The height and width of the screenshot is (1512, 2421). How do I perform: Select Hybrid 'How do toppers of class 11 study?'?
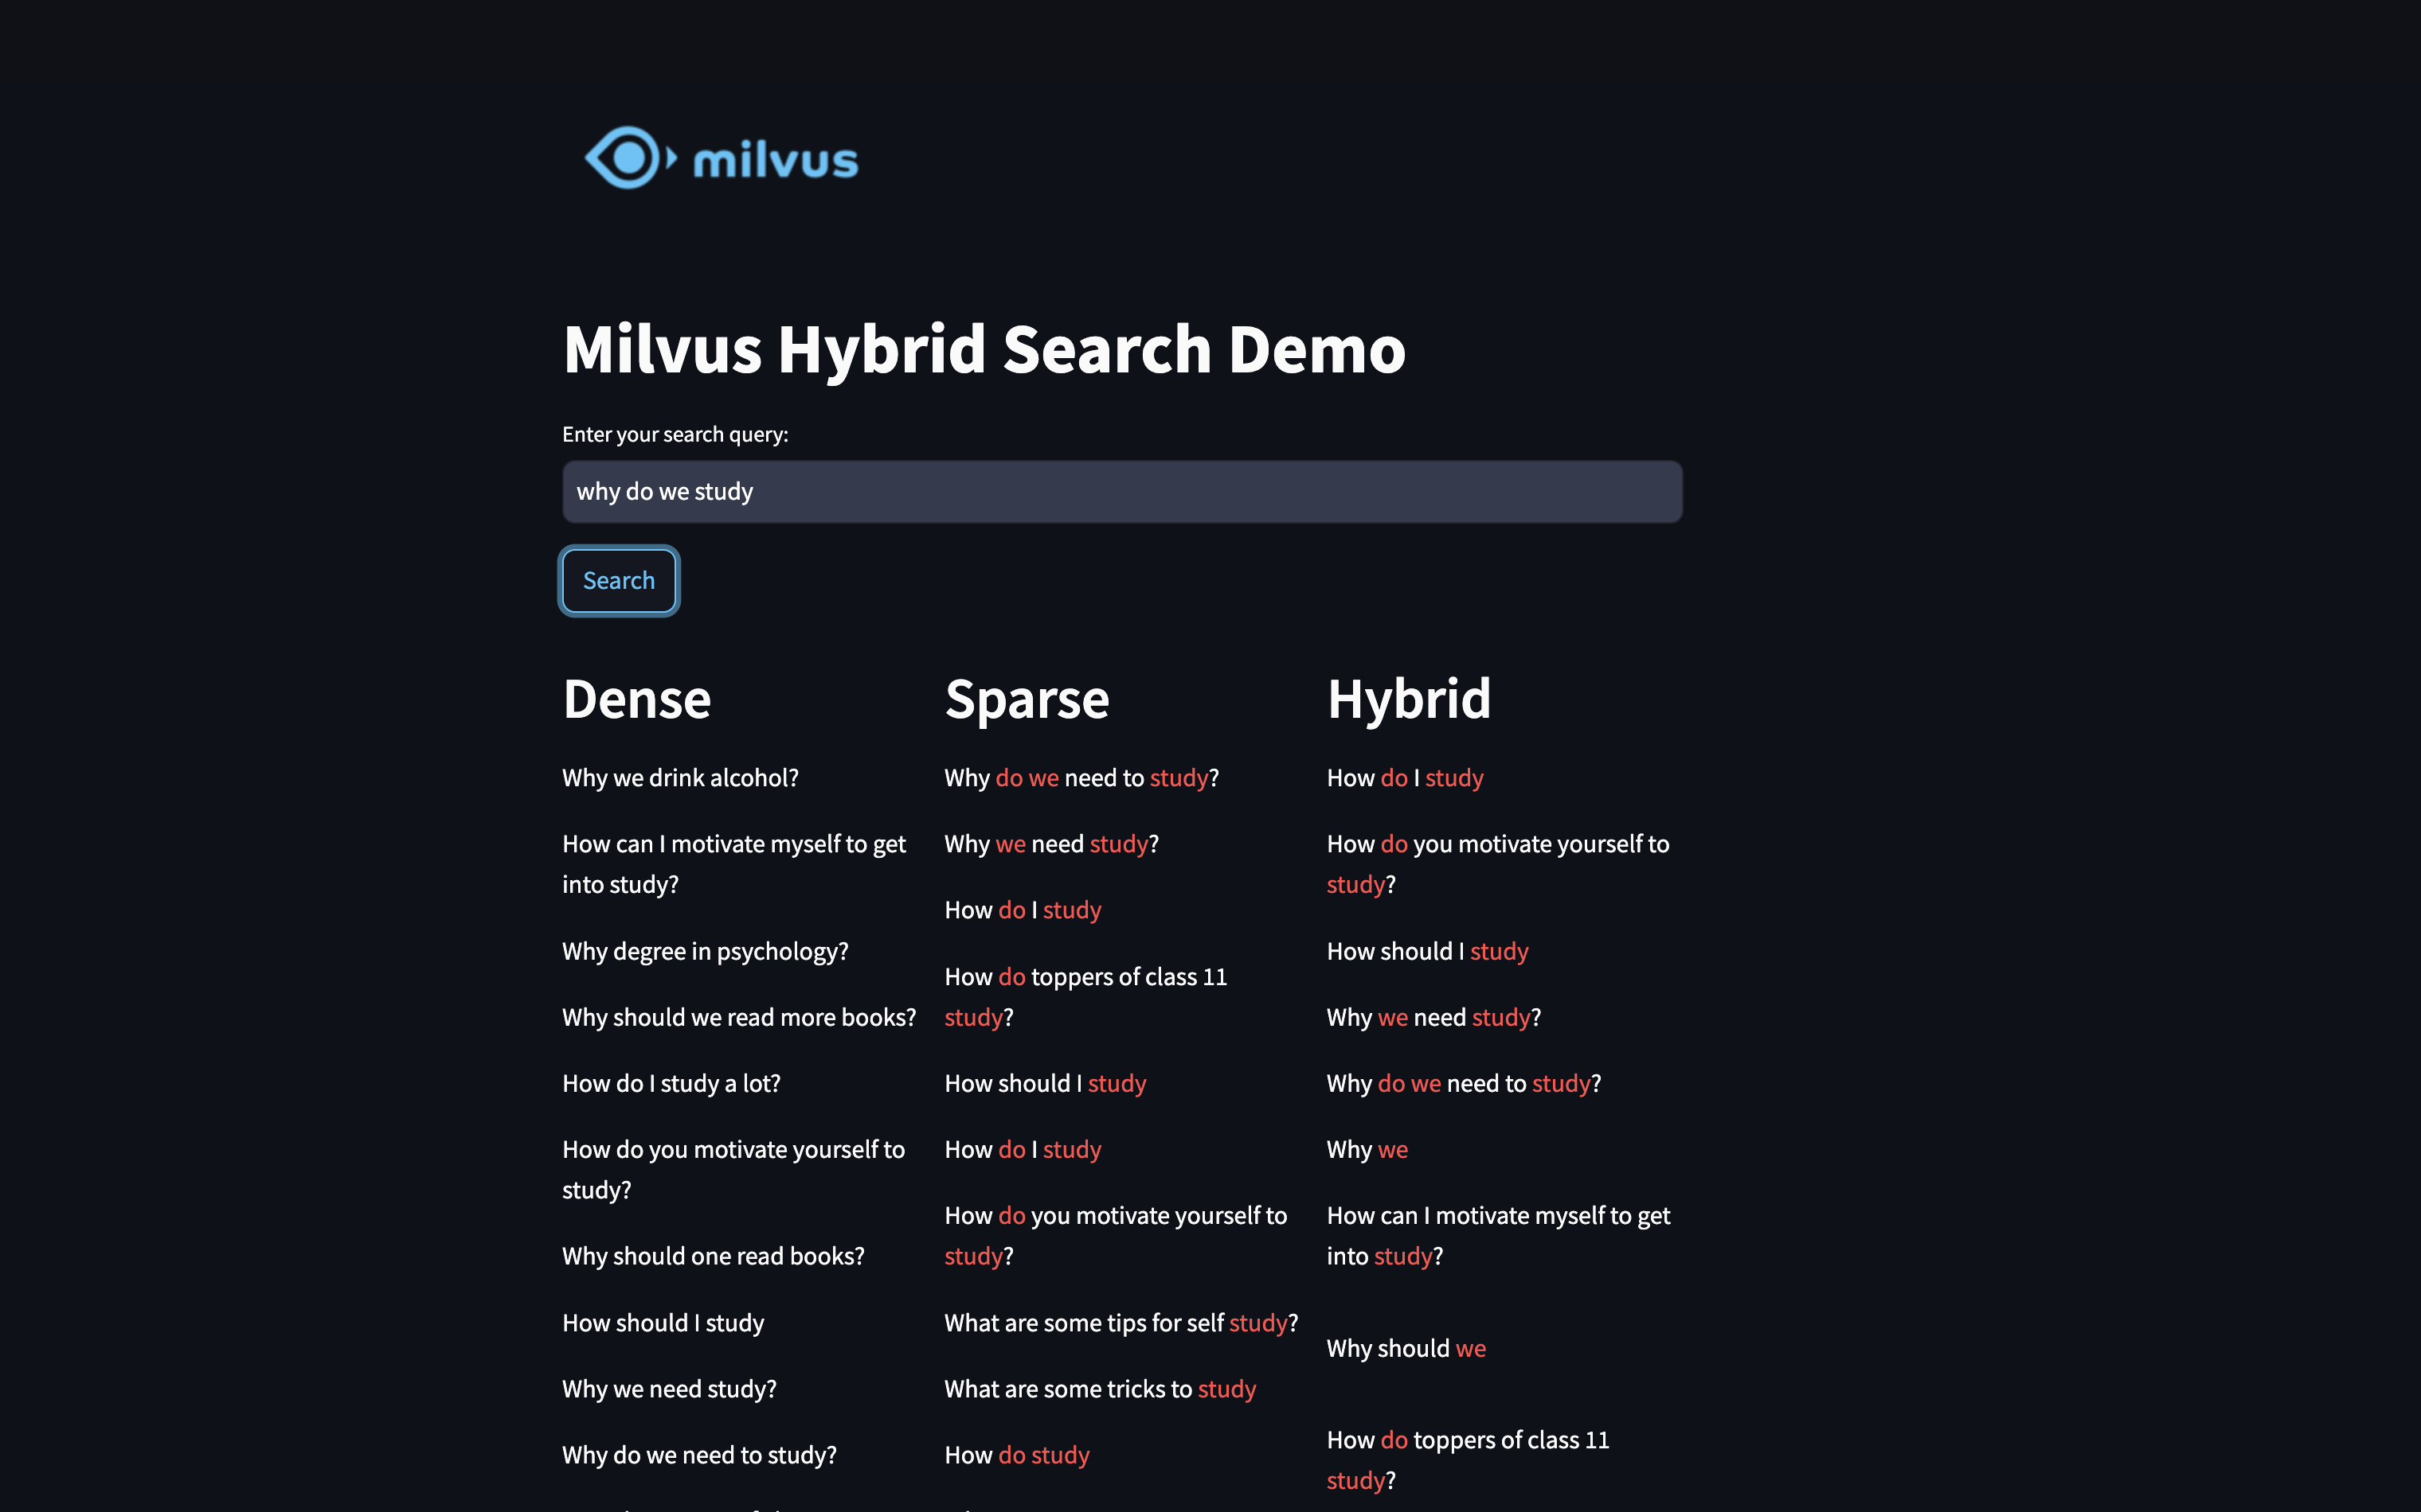1468,1461
